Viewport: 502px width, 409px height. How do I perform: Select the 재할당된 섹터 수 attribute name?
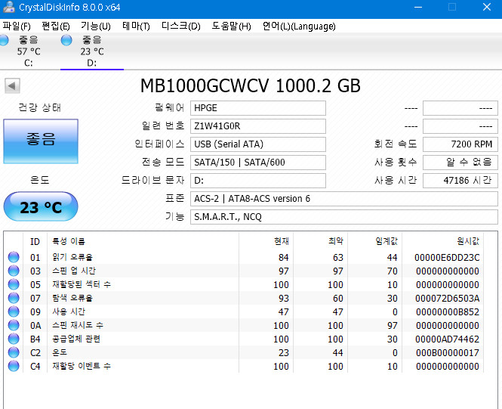point(82,284)
